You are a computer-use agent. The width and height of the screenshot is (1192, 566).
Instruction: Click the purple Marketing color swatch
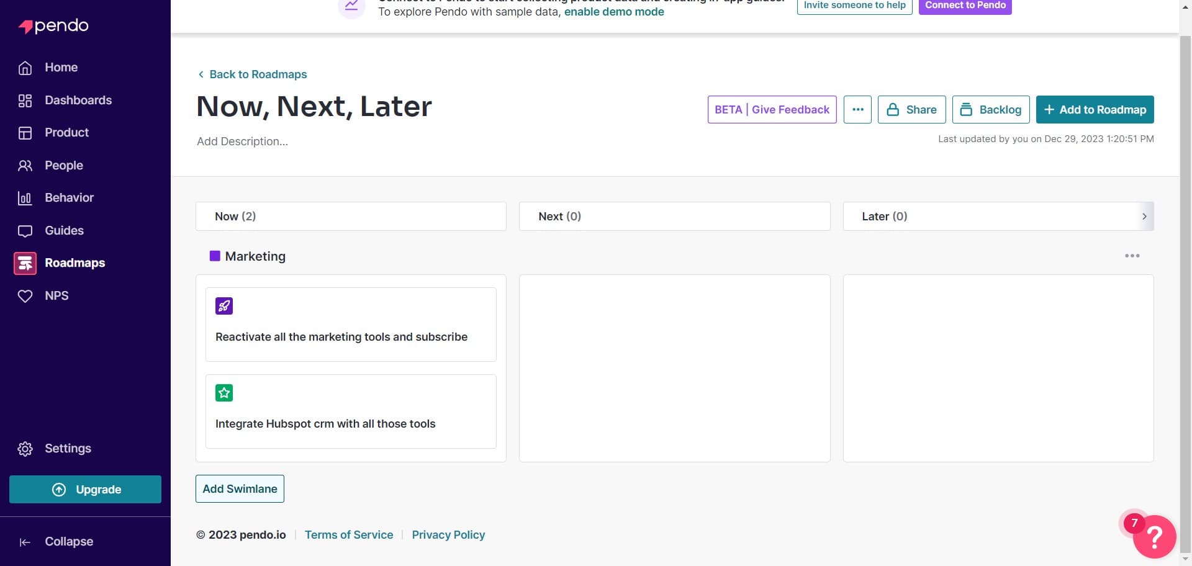point(215,256)
